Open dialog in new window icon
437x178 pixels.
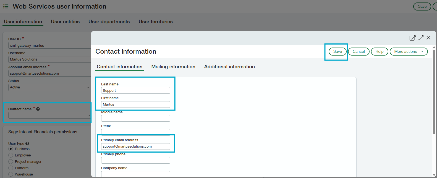[412, 38]
